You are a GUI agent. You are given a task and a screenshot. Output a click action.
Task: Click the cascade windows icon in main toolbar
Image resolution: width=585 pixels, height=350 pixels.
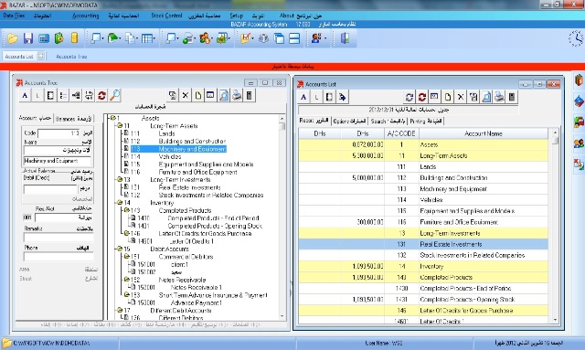click(279, 38)
